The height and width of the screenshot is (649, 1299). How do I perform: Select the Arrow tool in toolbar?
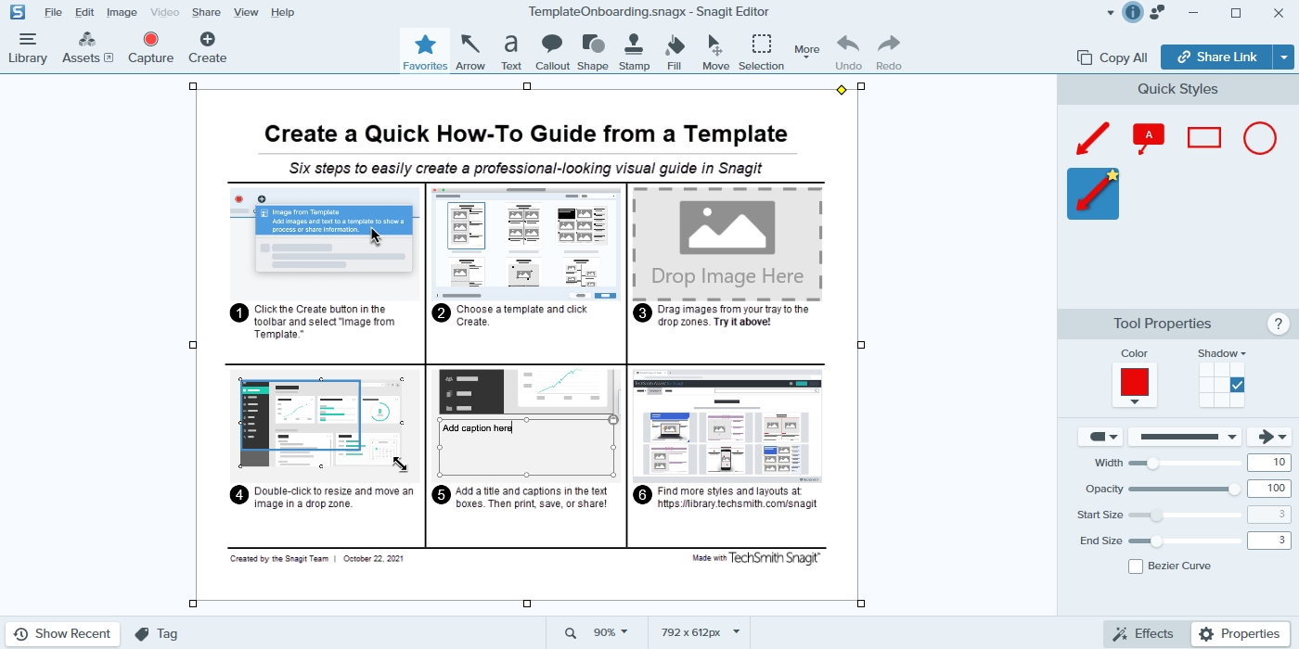tap(470, 52)
